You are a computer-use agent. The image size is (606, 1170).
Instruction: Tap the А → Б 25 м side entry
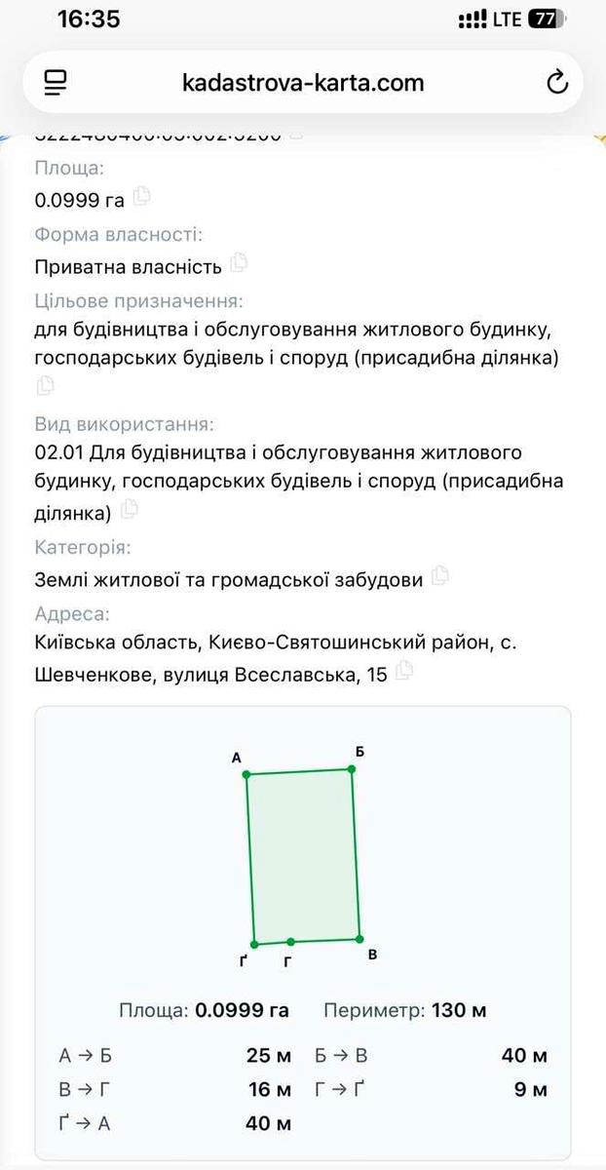pyautogui.click(x=175, y=1056)
